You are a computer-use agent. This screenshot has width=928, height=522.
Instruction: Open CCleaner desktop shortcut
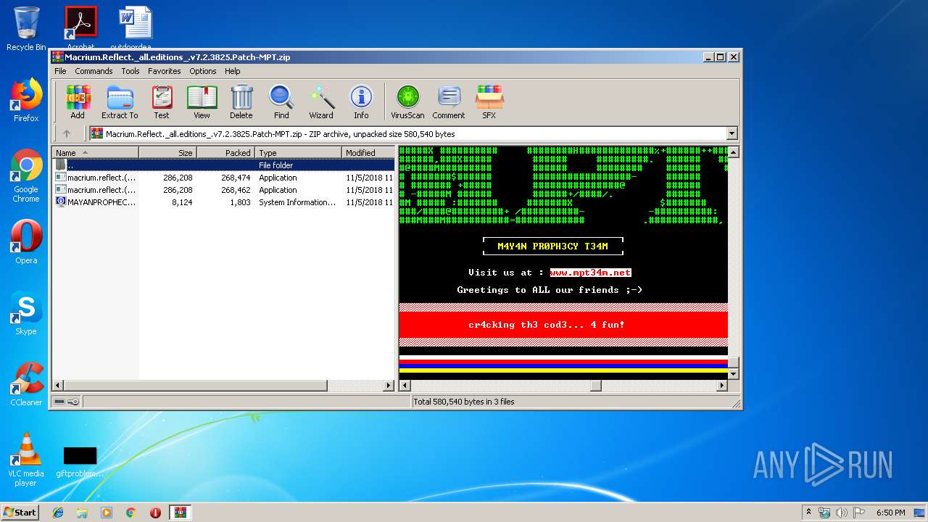(x=26, y=384)
